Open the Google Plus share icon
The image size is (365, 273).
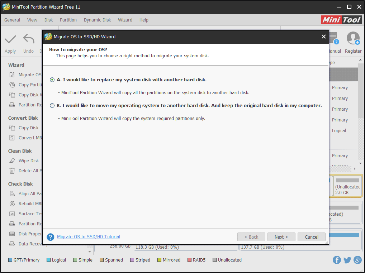click(357, 260)
